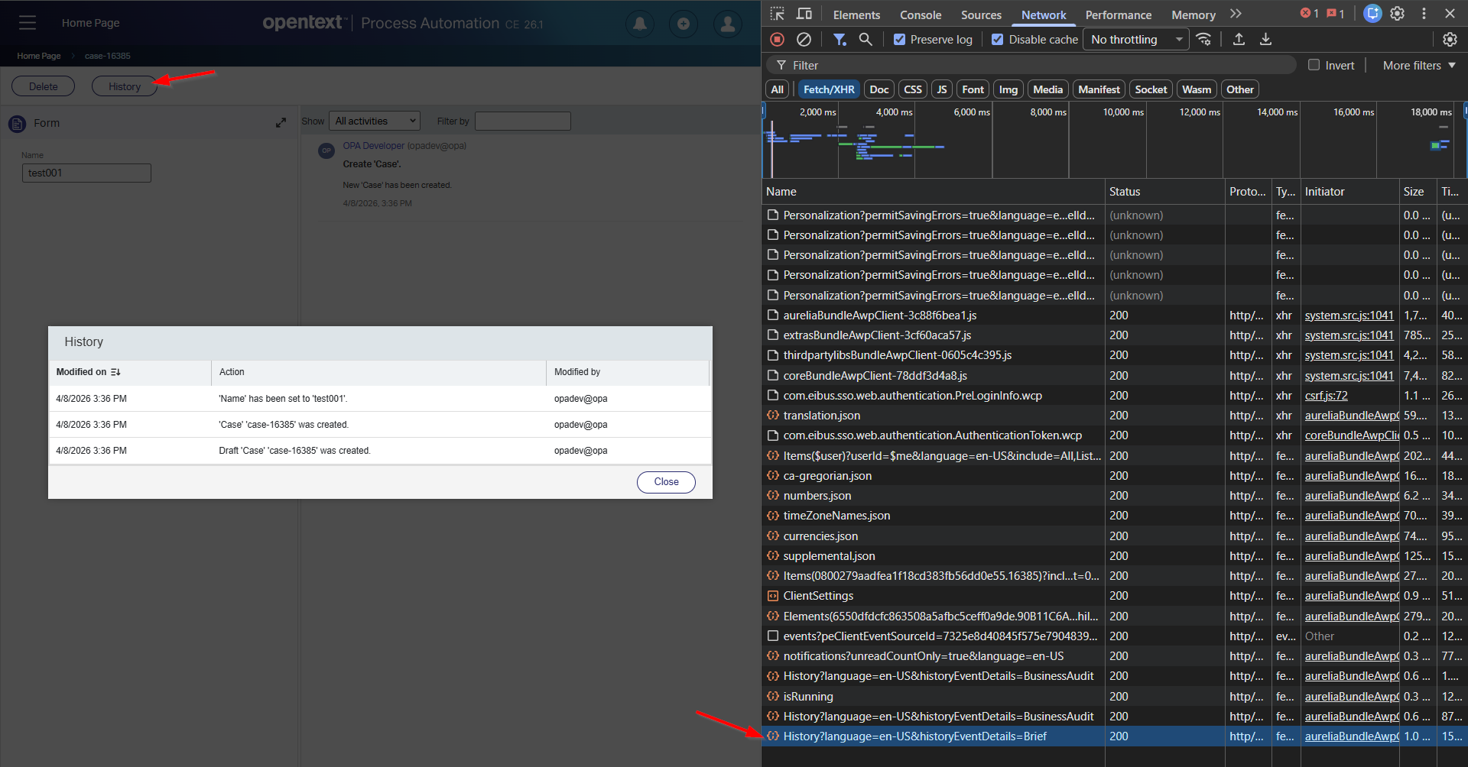The height and width of the screenshot is (767, 1468).
Task: Open the notifications bell icon
Action: coord(640,24)
